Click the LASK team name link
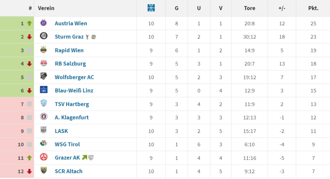Image resolution: width=330 pixels, height=179 pixels. [x=61, y=131]
